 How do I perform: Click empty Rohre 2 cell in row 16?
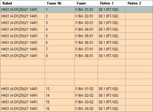[x=139, y=109]
